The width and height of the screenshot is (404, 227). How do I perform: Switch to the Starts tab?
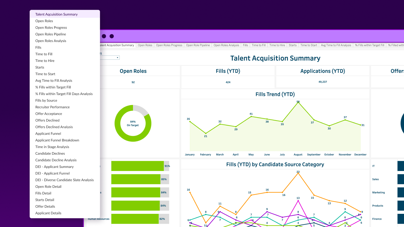pyautogui.click(x=293, y=45)
